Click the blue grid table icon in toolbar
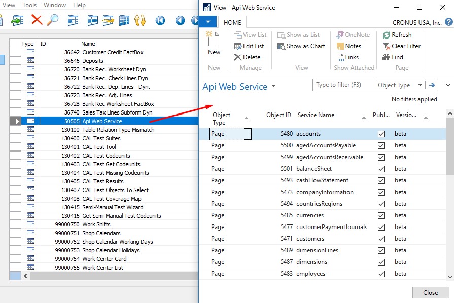 tap(124, 20)
